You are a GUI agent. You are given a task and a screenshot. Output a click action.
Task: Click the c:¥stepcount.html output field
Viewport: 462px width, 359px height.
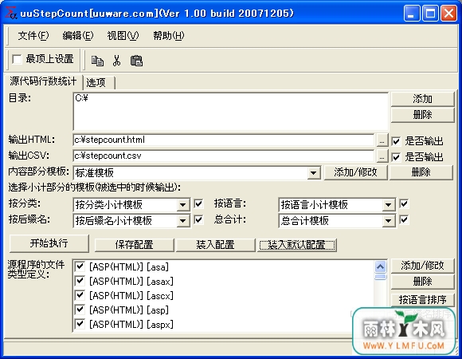coord(224,140)
